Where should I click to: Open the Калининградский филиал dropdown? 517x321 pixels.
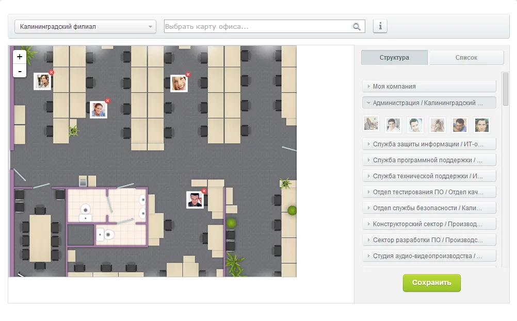85,27
